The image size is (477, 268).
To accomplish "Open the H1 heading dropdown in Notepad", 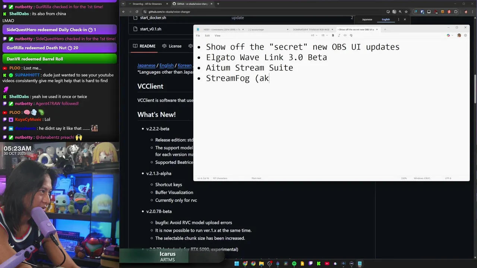I will (314, 35).
